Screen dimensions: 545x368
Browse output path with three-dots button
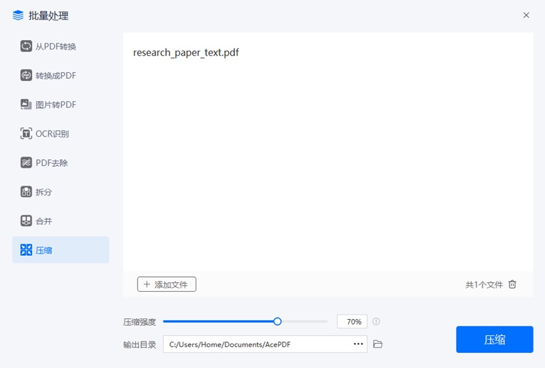click(358, 344)
